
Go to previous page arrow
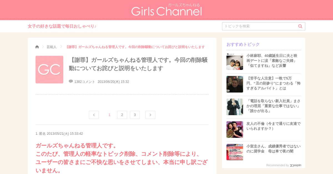coord(94,115)
